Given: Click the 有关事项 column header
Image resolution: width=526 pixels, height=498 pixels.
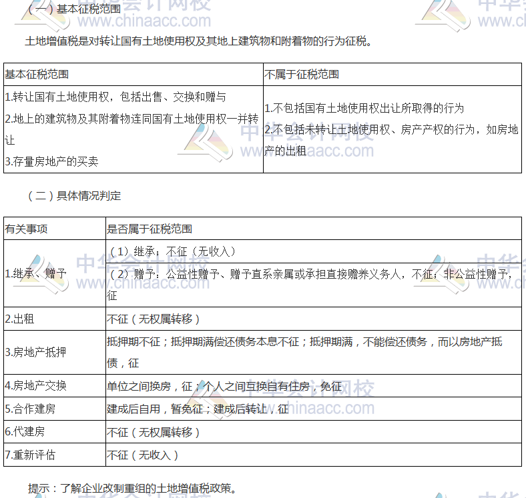Looking at the screenshot, I should point(27,229).
